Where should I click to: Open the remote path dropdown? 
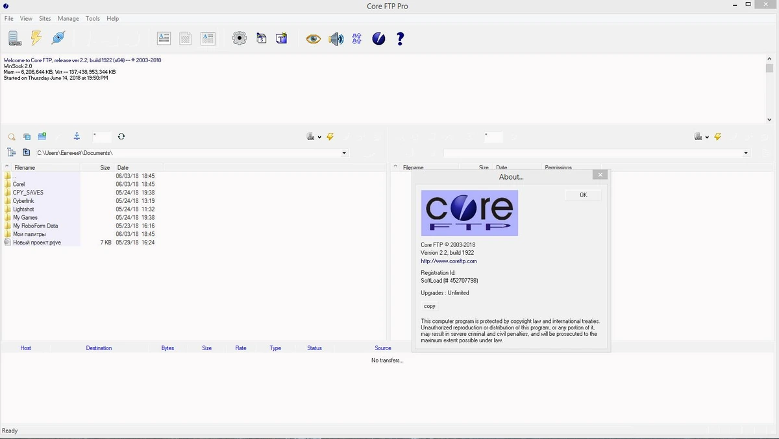(x=746, y=153)
